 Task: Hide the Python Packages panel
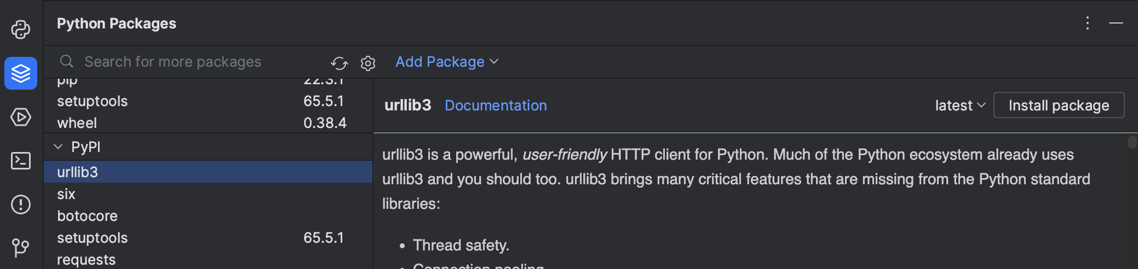click(1116, 23)
